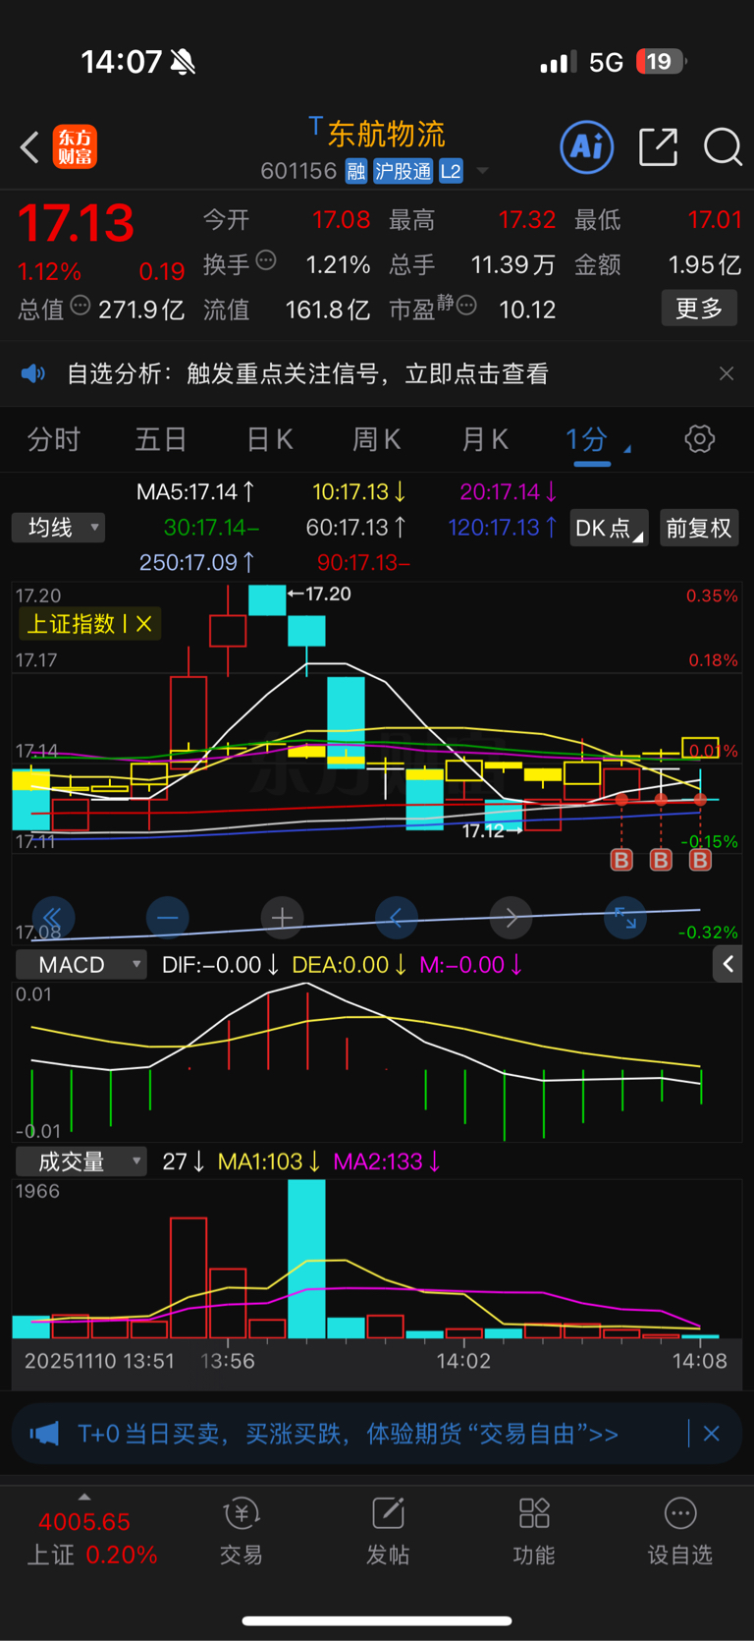This screenshot has height=1641, width=754.
Task: Tap 120:17.13 moving average text
Action: point(502,528)
